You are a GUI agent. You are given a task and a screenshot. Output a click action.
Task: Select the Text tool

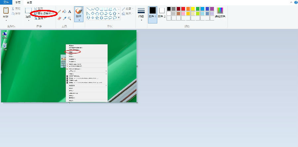click(69, 11)
